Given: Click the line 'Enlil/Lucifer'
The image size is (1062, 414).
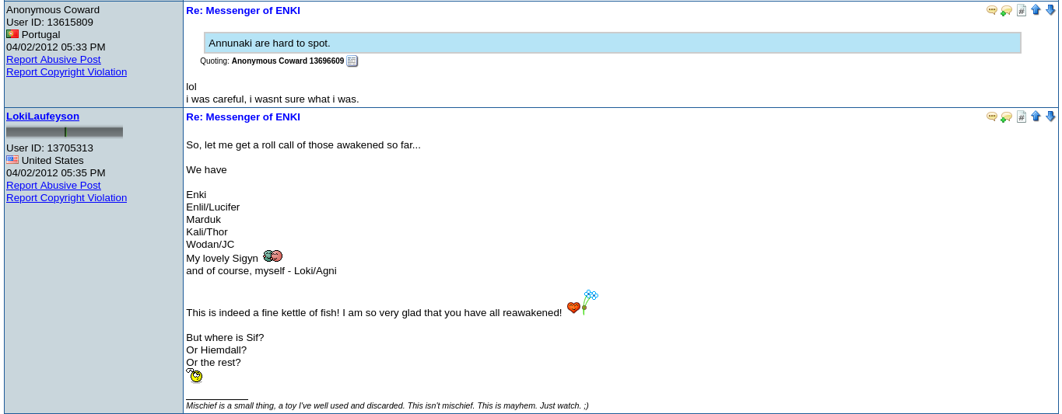Looking at the screenshot, I should pos(213,207).
